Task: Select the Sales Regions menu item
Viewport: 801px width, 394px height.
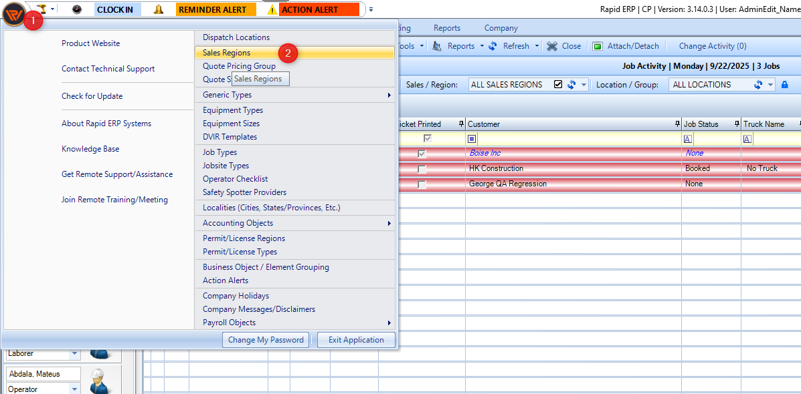Action: (x=294, y=53)
